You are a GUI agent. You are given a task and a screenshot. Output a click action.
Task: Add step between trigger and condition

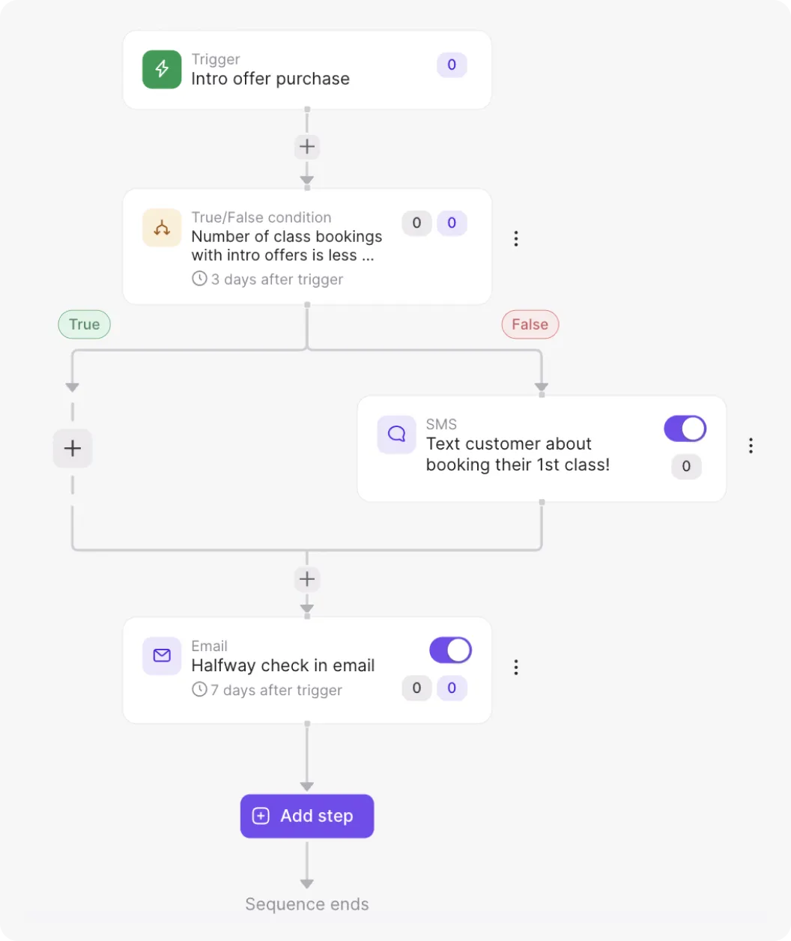(x=307, y=147)
